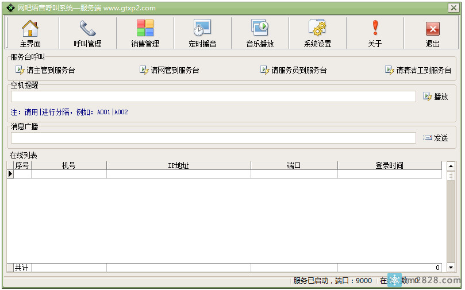Click 发送 to broadcast message
The height and width of the screenshot is (290, 465).
click(435, 138)
